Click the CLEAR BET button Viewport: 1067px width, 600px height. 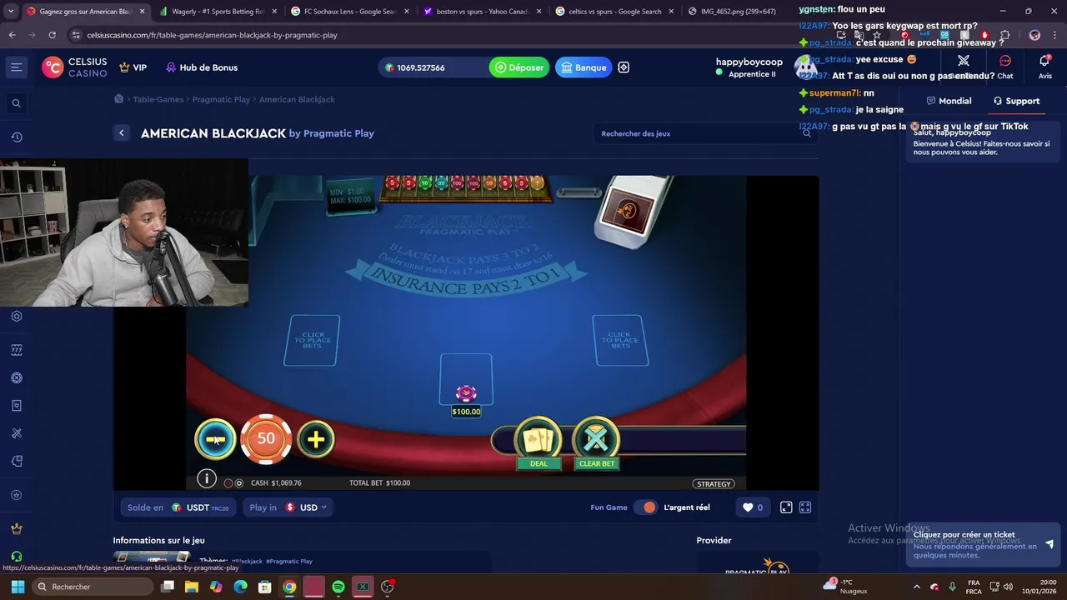pos(597,443)
